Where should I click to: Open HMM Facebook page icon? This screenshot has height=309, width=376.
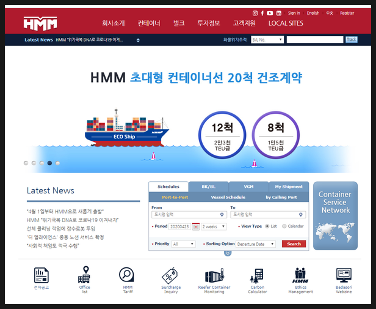click(262, 13)
